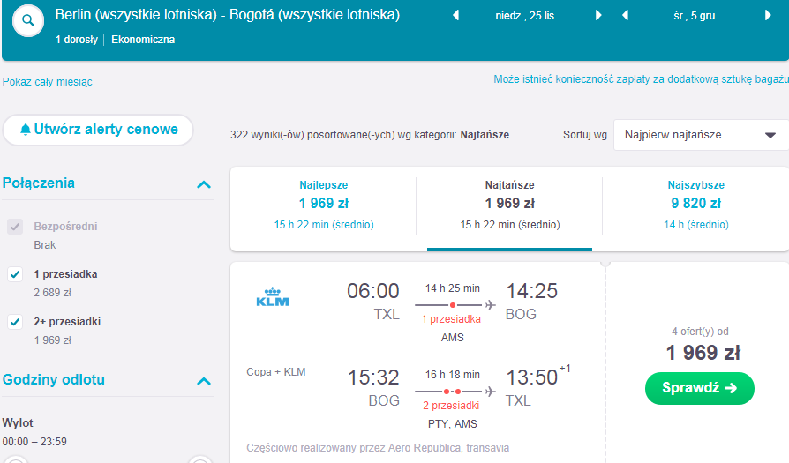Uncheck the 1 przesiadka filter

15,274
